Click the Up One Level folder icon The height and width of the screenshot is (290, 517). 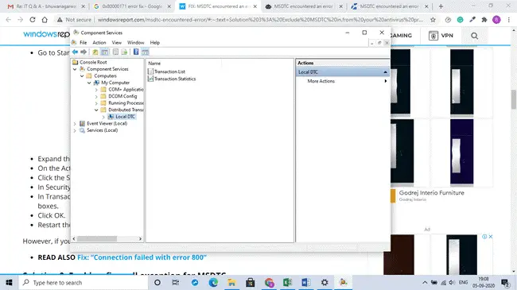tap(95, 52)
